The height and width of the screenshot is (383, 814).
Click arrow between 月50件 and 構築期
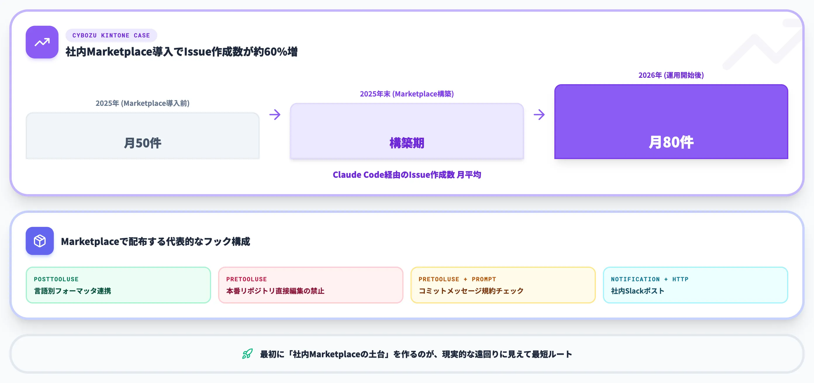pos(275,114)
